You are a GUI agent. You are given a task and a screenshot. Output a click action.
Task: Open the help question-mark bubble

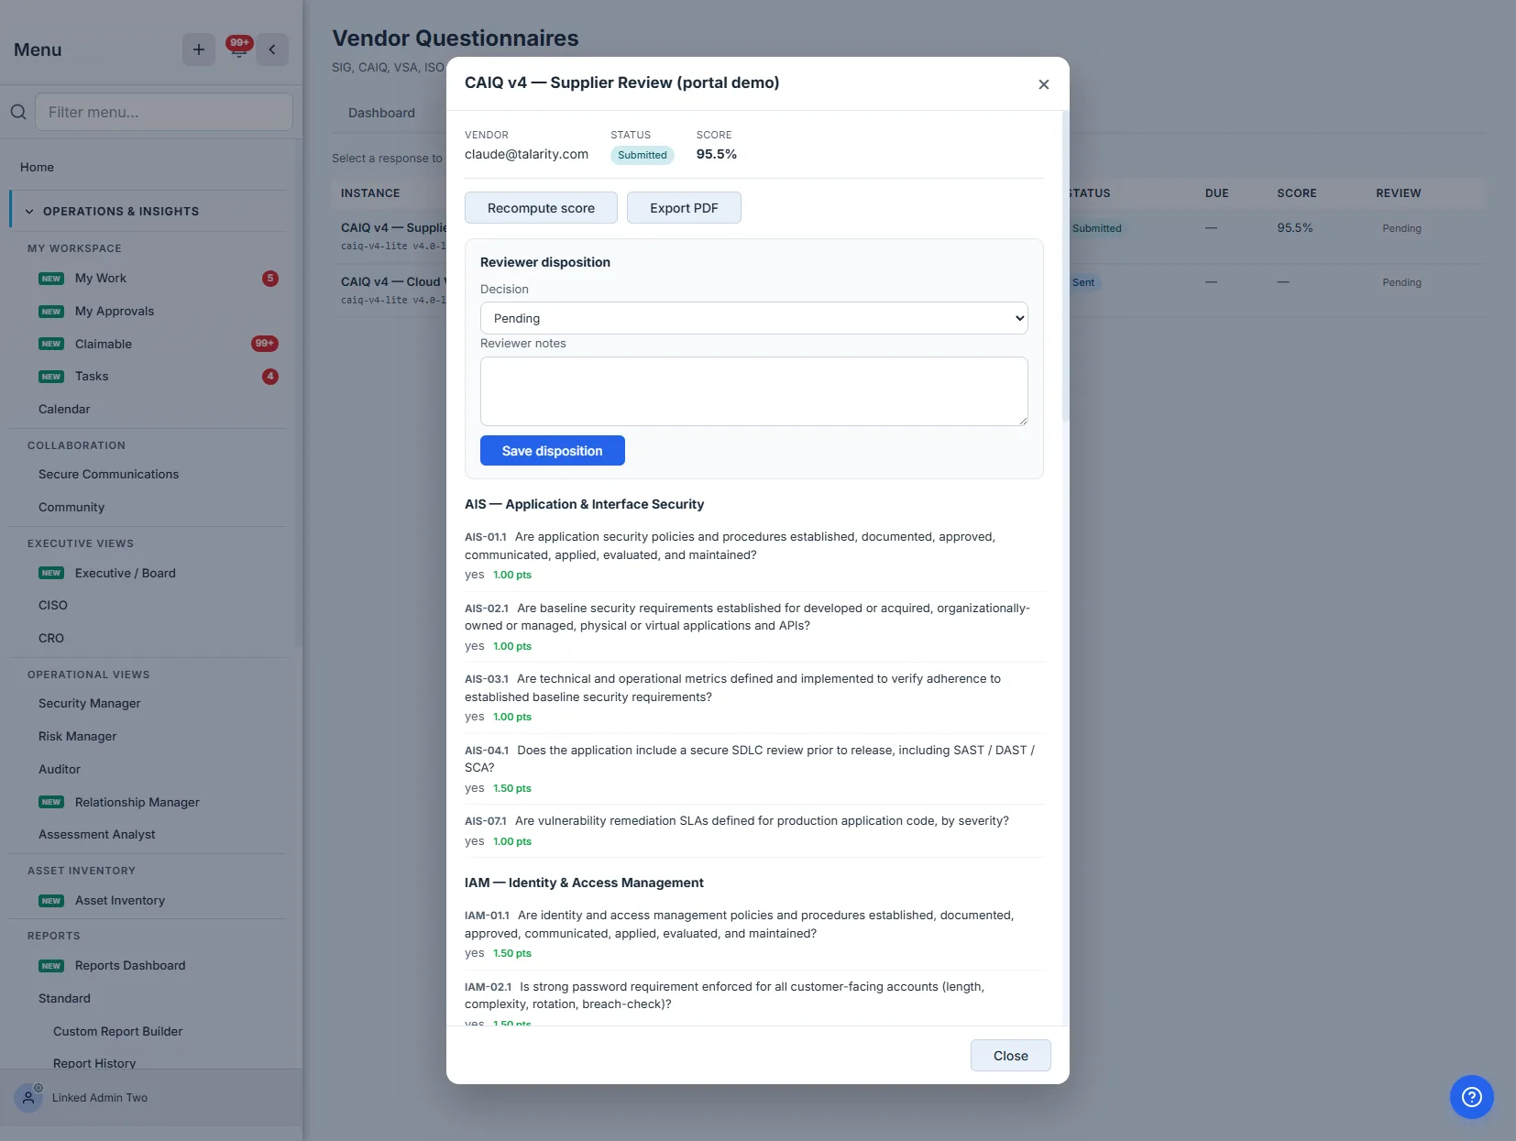(1471, 1097)
